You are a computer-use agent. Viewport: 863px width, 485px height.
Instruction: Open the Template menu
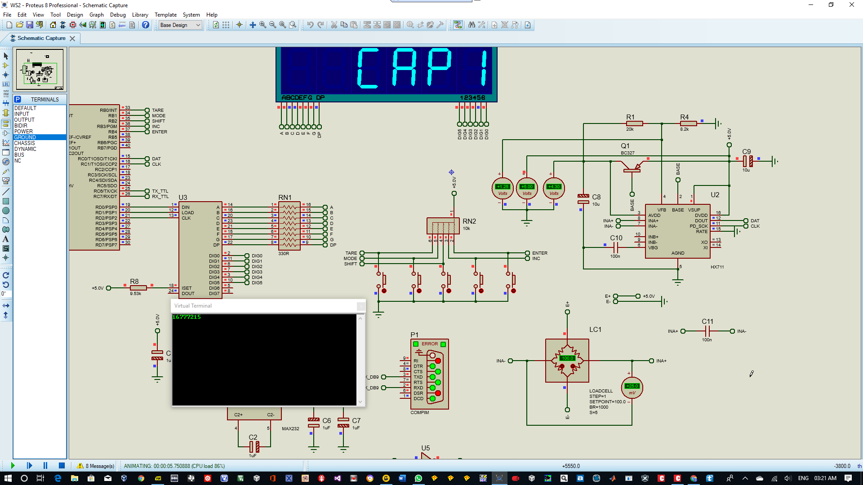click(165, 15)
